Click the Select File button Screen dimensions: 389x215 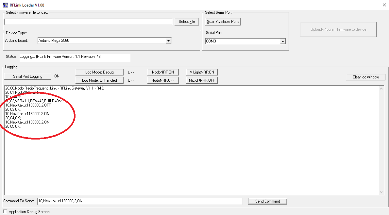point(187,22)
